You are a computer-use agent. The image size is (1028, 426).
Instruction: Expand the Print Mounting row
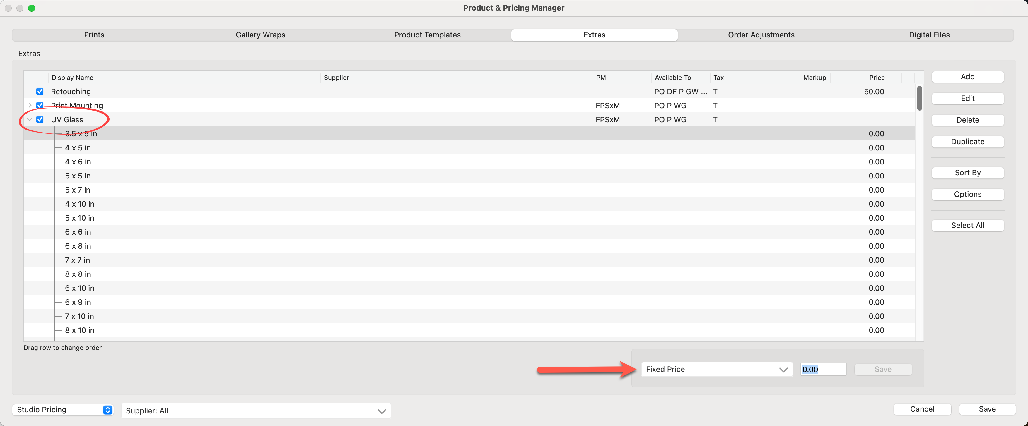tap(30, 105)
